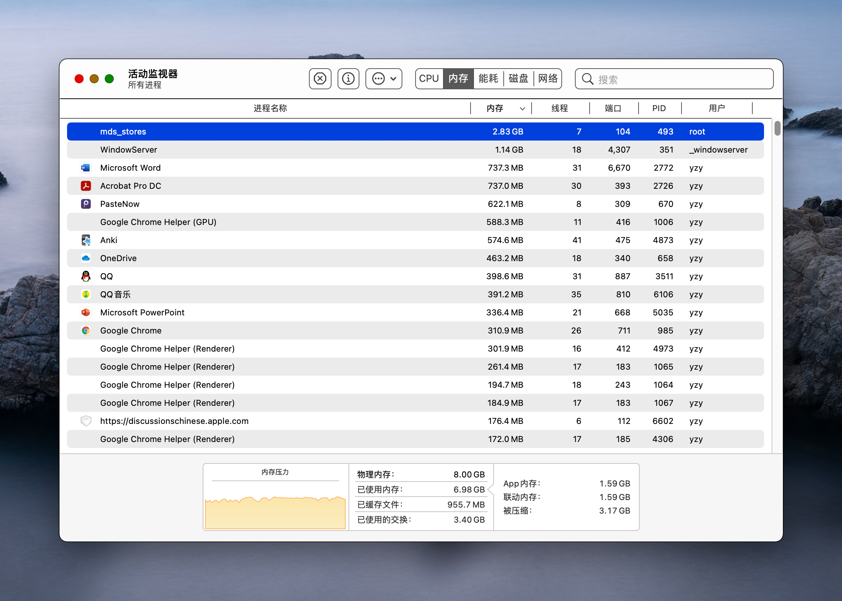Sort by the 进程名称 column header
This screenshot has height=601, width=842.
(x=270, y=109)
